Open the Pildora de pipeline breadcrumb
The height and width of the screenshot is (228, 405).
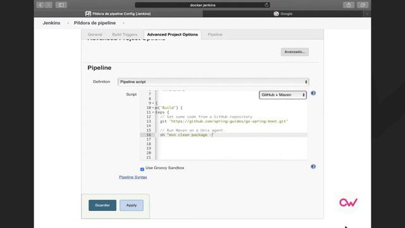point(95,23)
